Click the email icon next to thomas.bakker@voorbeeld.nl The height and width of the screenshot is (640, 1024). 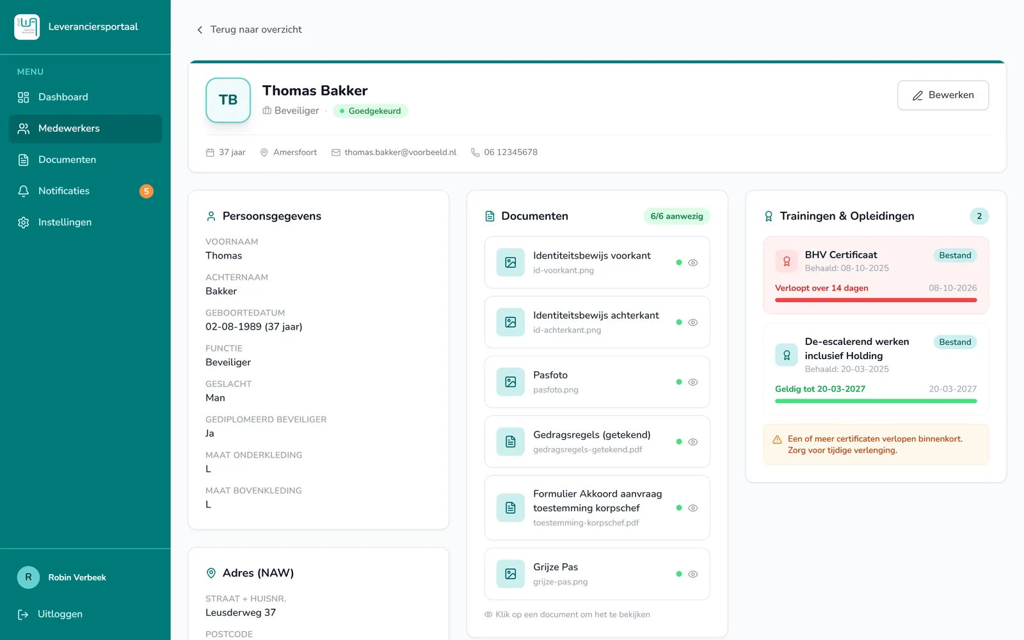coord(336,152)
